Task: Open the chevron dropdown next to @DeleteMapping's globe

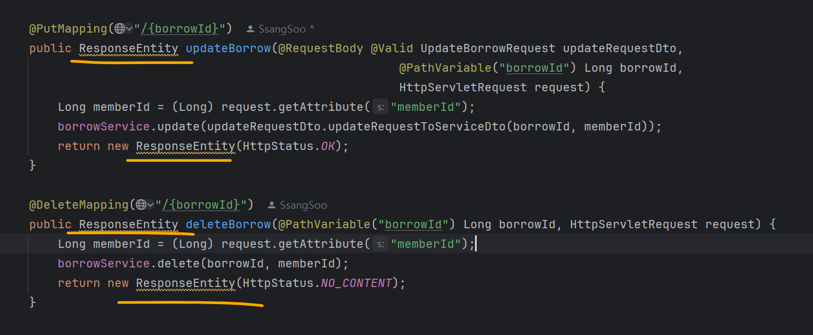Action: [151, 205]
